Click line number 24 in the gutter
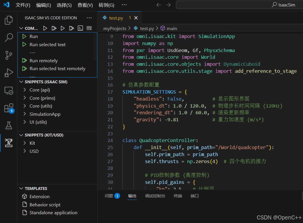Viewport: 303px width, 223px height. click(110, 141)
